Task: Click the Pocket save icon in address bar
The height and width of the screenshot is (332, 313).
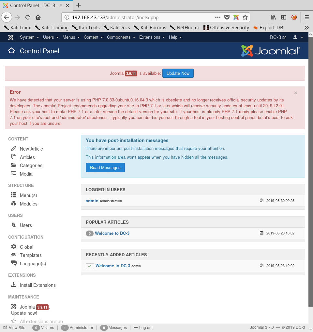Action: pyautogui.click(x=227, y=17)
